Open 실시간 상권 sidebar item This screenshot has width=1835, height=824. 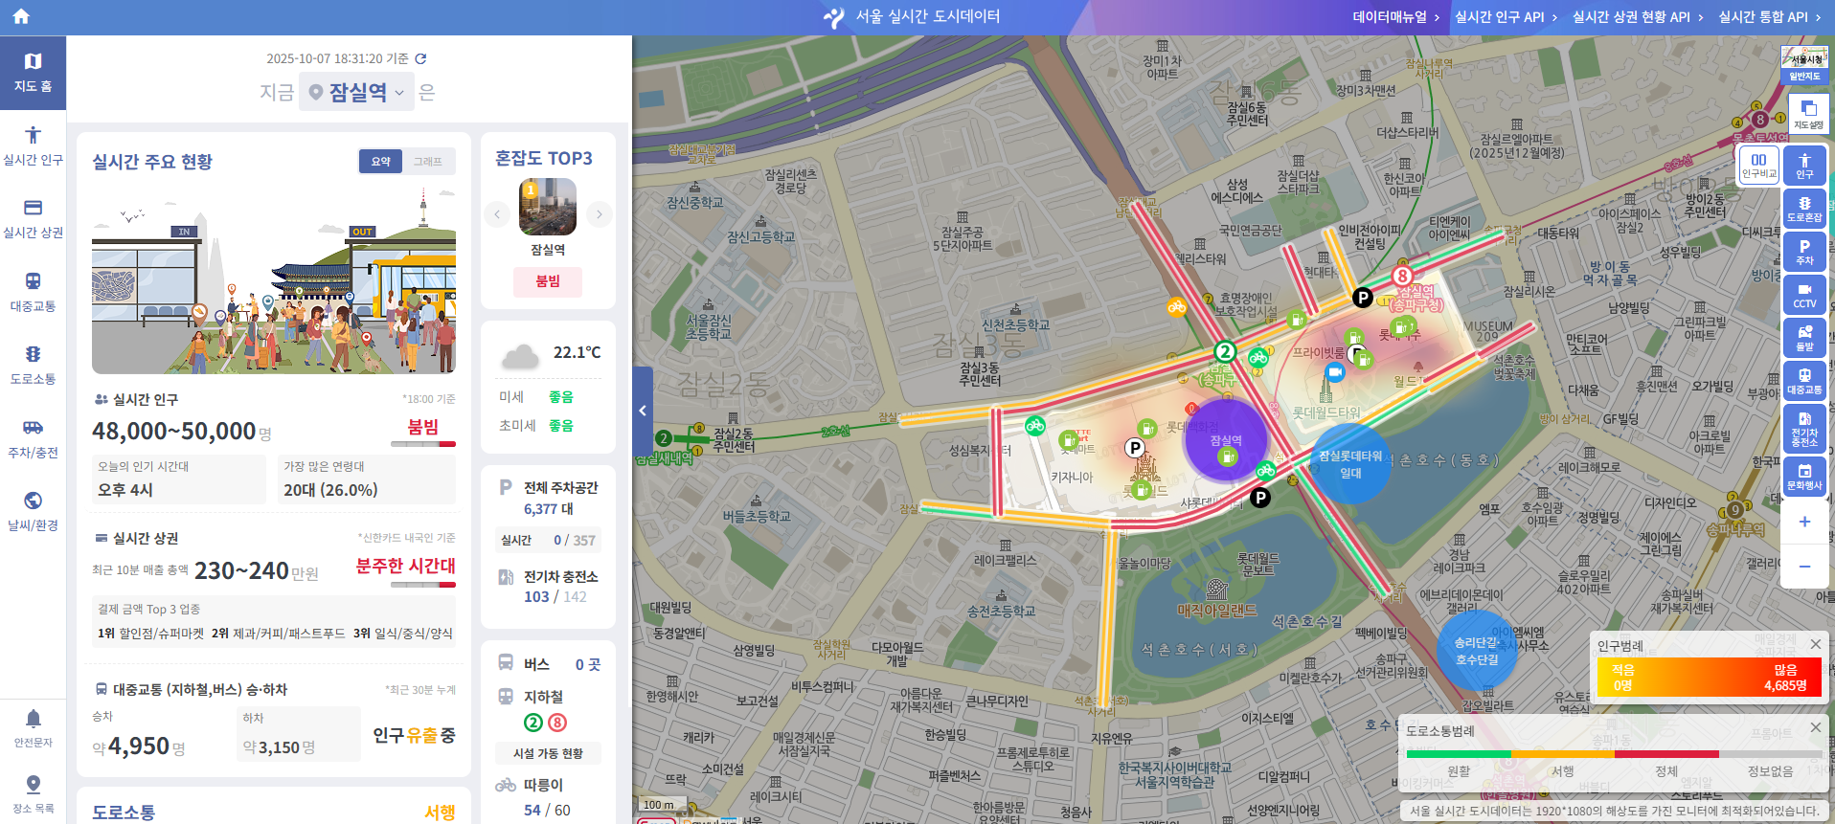coord(33,219)
